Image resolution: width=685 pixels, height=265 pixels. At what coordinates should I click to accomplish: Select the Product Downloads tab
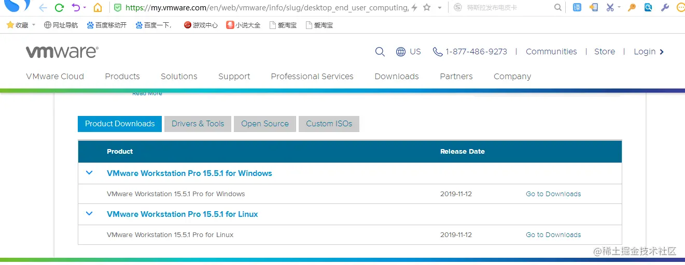pos(120,124)
